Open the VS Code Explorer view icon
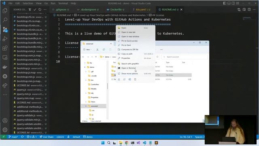The height and width of the screenshot is (146, 259). [x=5, y=11]
